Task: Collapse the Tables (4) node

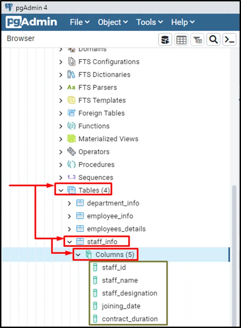Action: click(x=61, y=190)
